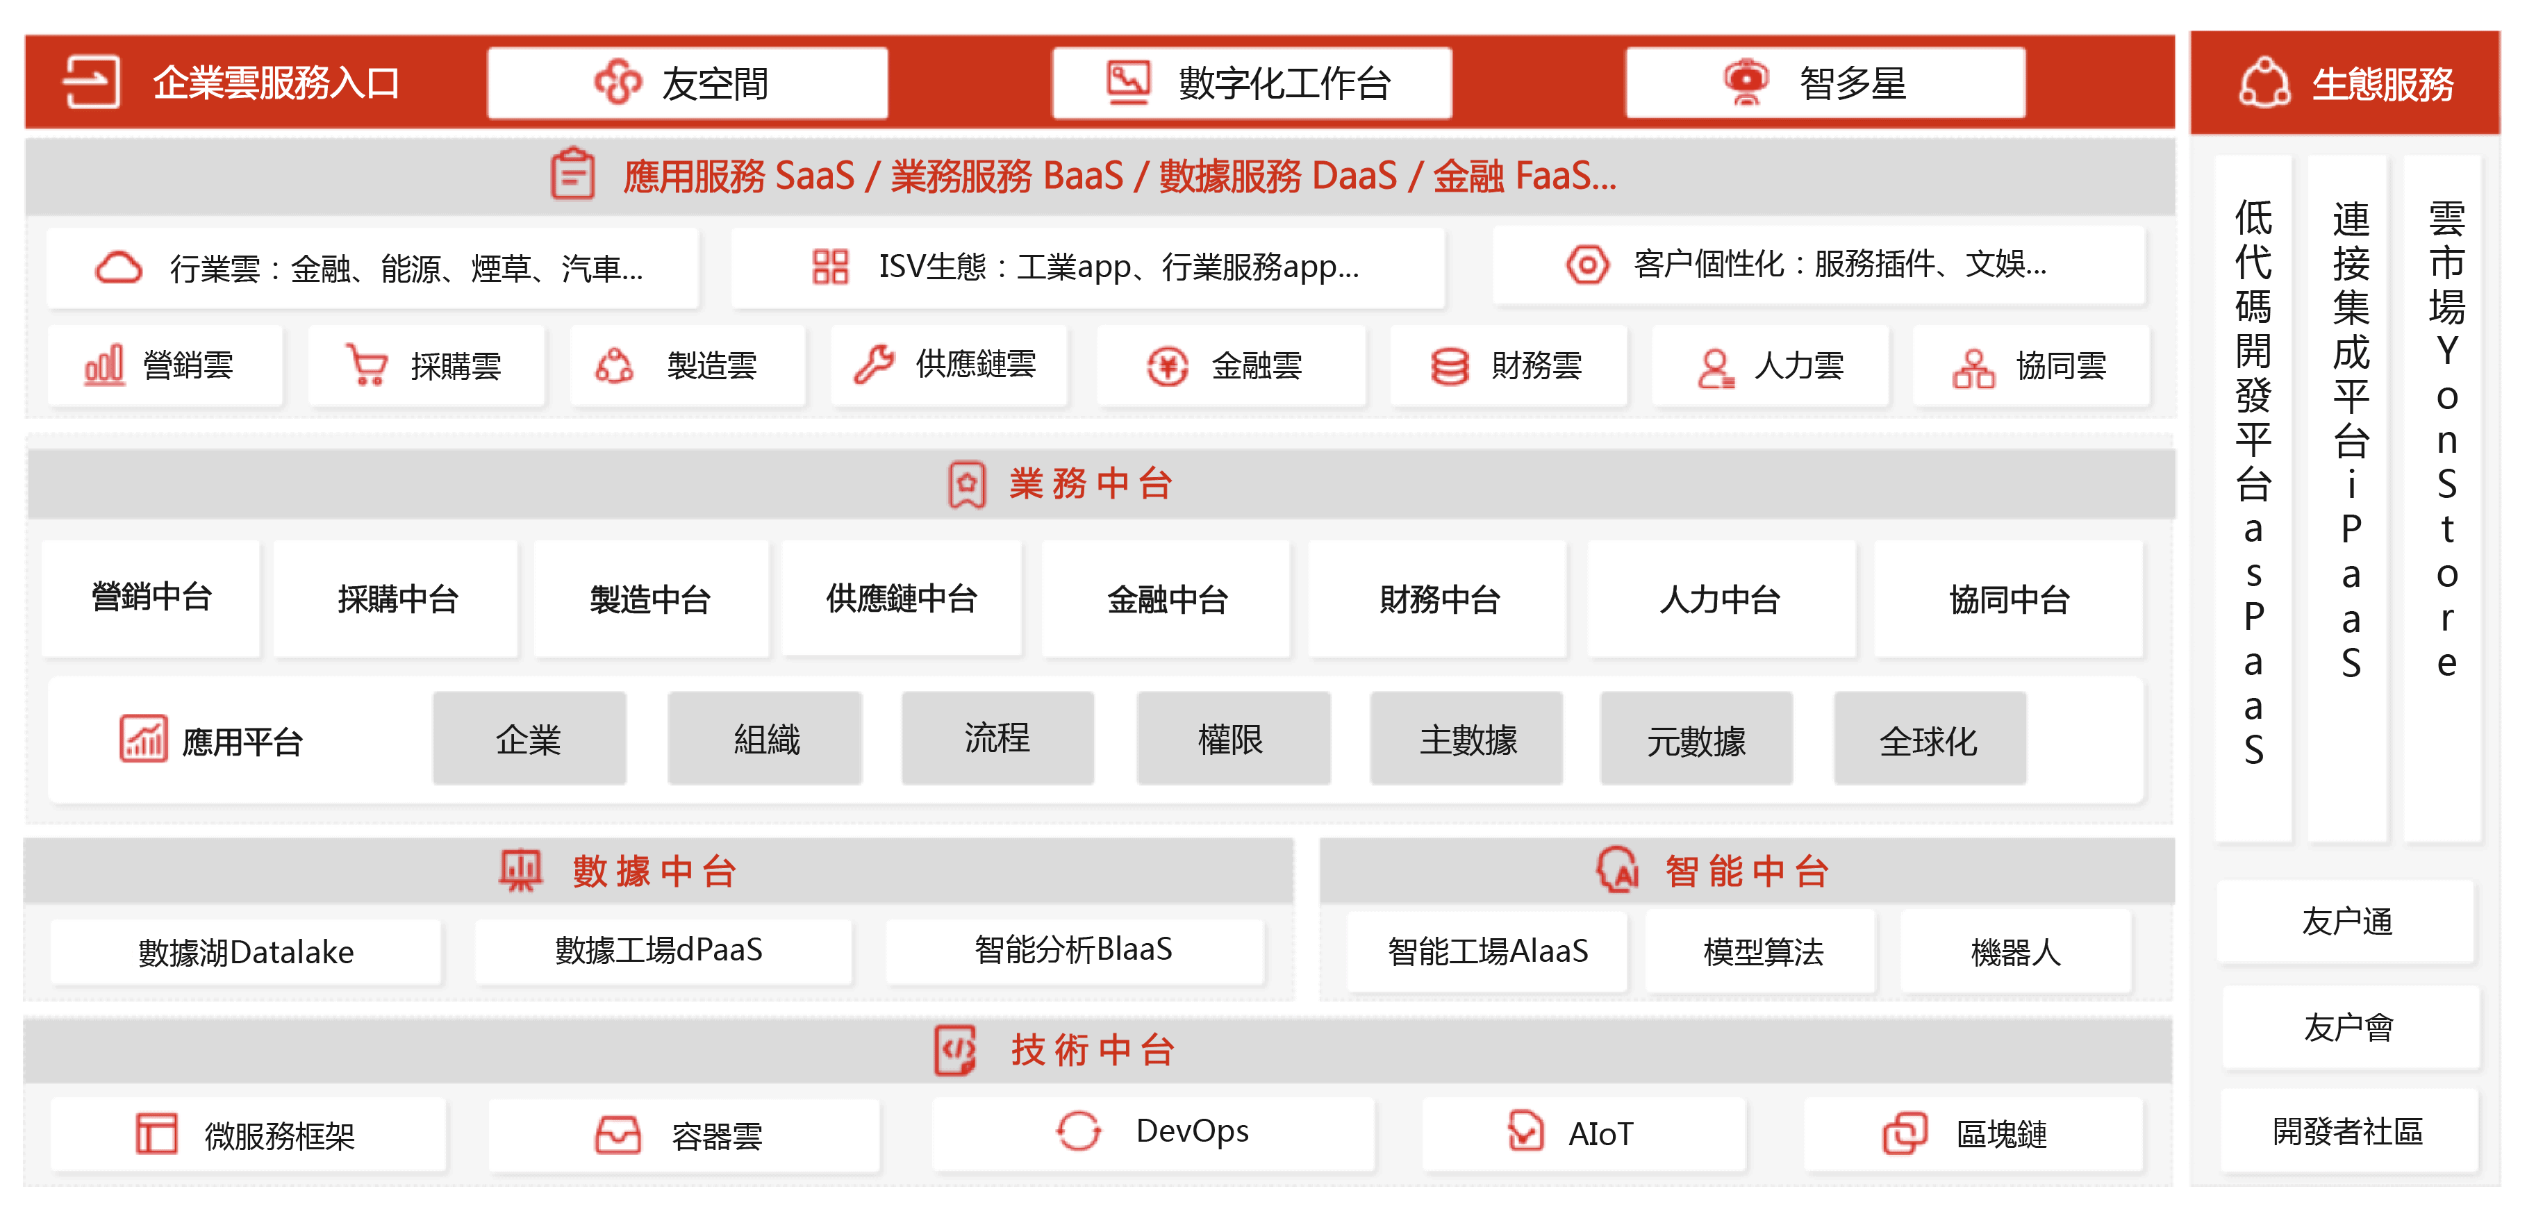Click the 供應鏈雲 wrench icon

[x=873, y=365]
